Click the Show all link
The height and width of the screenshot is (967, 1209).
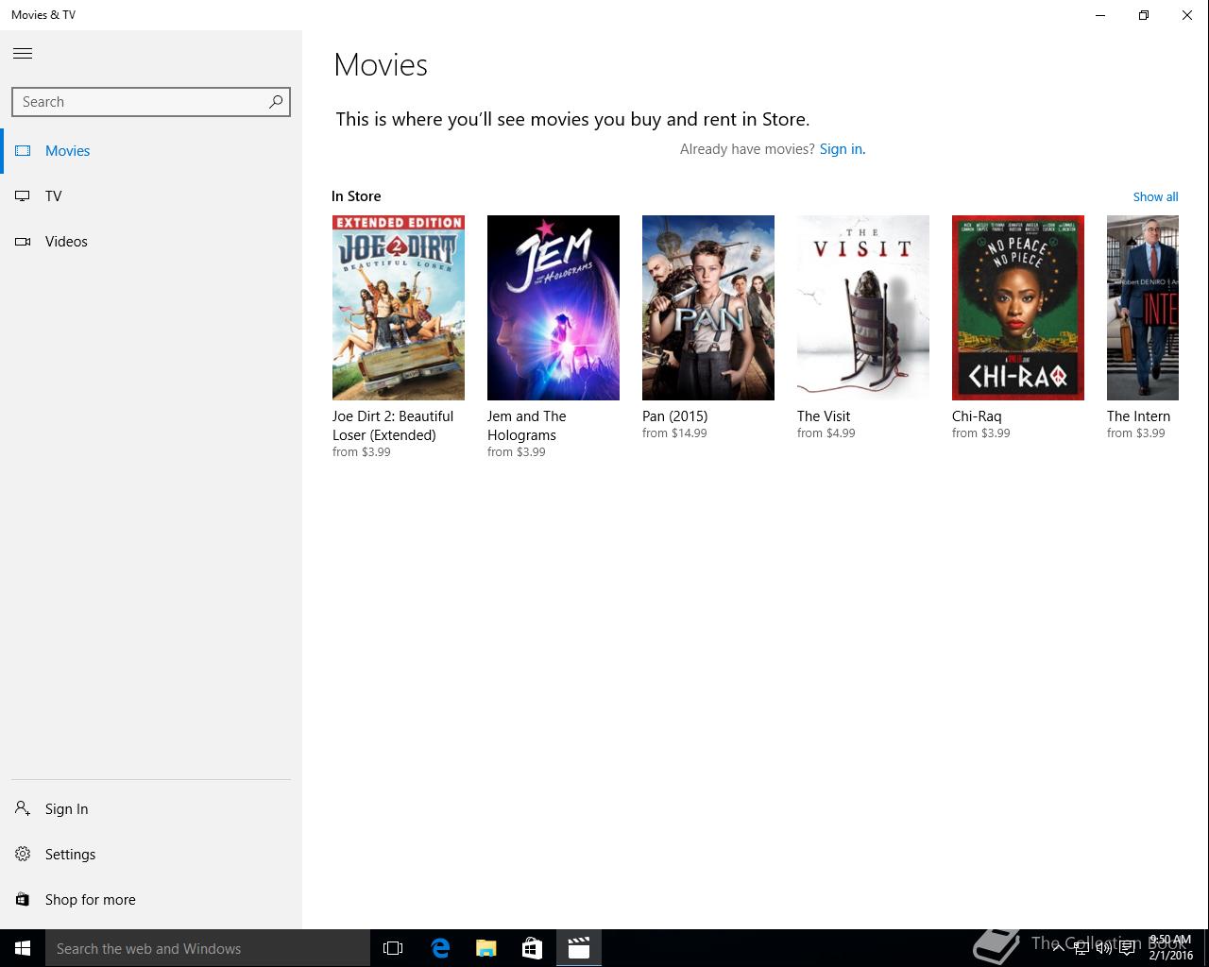(1155, 196)
